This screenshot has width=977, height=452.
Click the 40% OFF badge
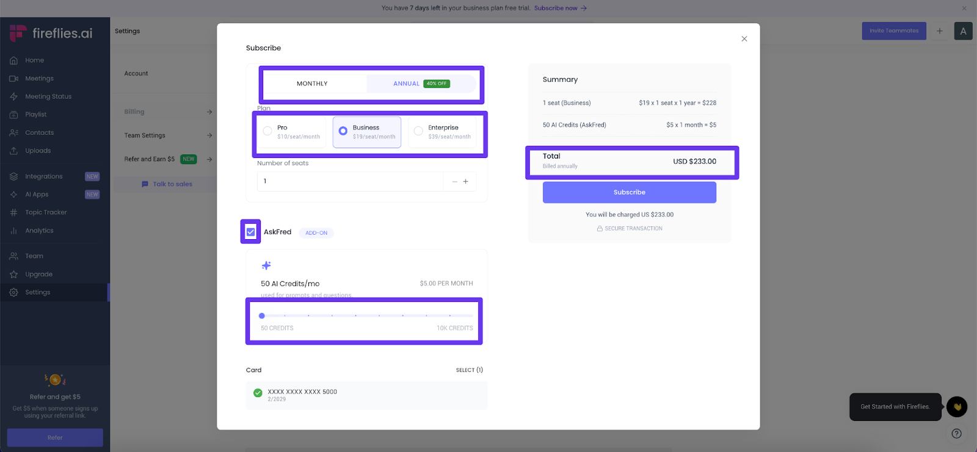(x=437, y=84)
